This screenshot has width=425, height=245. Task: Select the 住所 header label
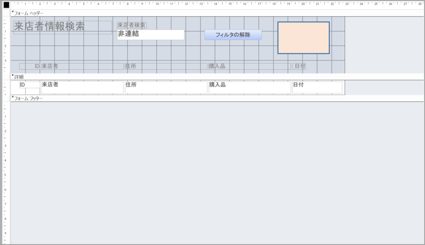tap(166, 66)
